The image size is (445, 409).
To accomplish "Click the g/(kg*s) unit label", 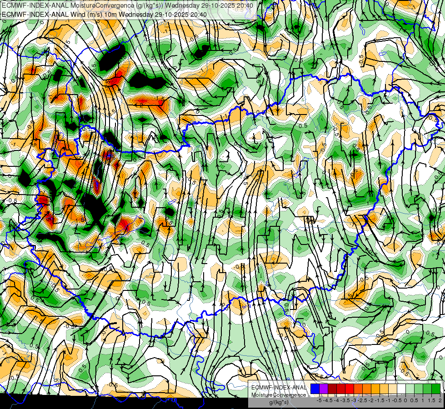I will click(279, 402).
